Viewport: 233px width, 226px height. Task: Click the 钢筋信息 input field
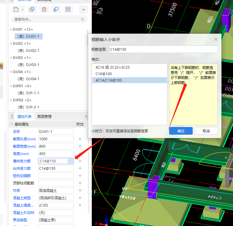point(164,49)
